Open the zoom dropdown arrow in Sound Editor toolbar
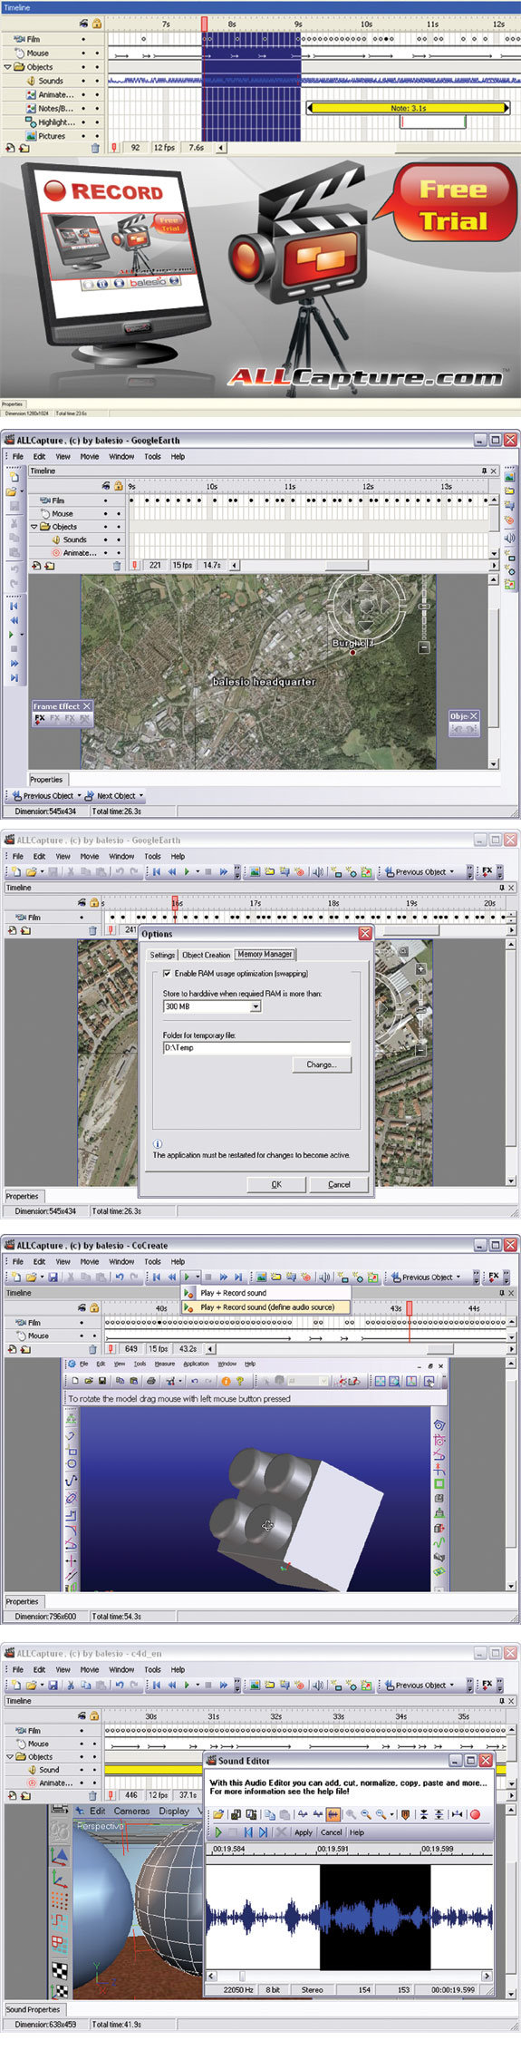The width and height of the screenshot is (521, 2050). 391,1814
